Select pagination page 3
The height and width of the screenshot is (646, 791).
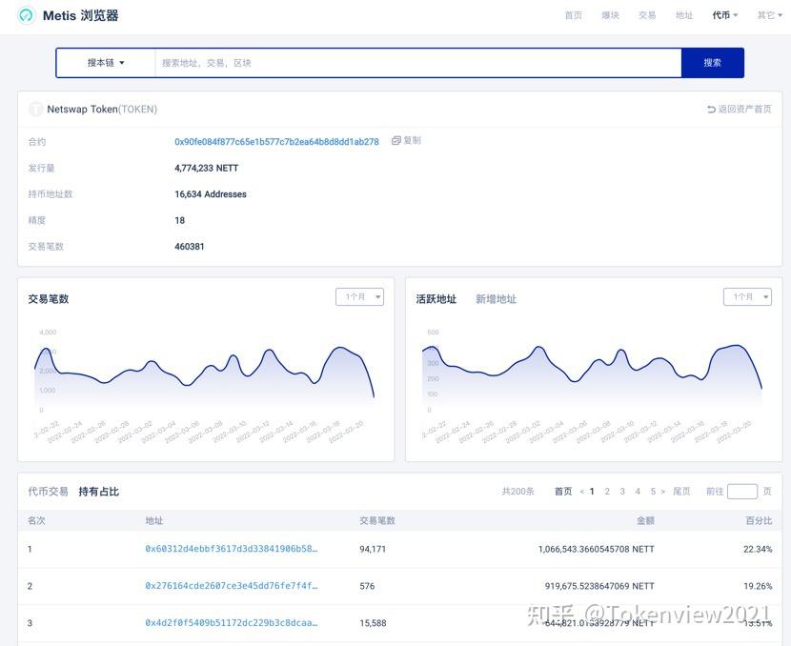[622, 492]
